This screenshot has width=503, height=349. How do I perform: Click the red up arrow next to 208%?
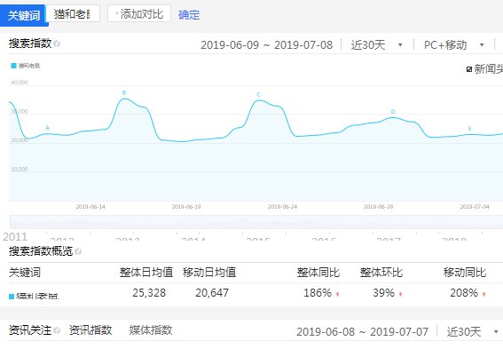tap(483, 294)
